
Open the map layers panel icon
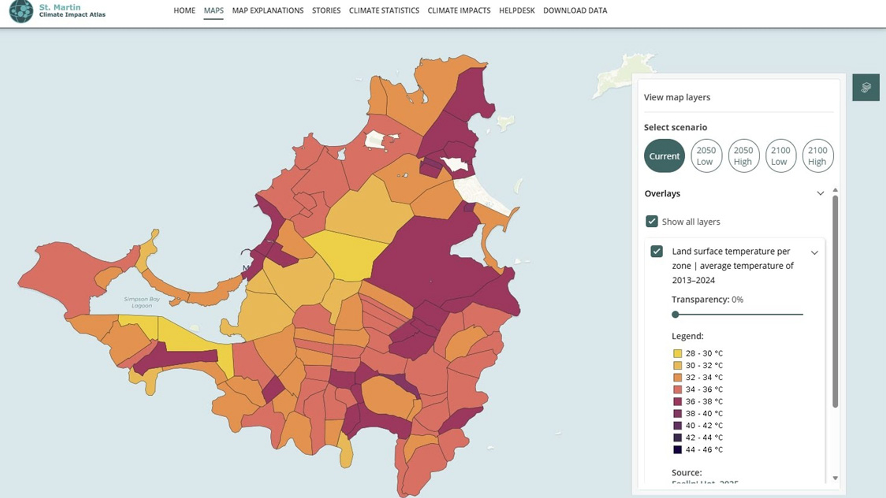866,87
